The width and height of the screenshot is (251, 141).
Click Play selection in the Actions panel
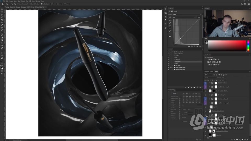191,87
